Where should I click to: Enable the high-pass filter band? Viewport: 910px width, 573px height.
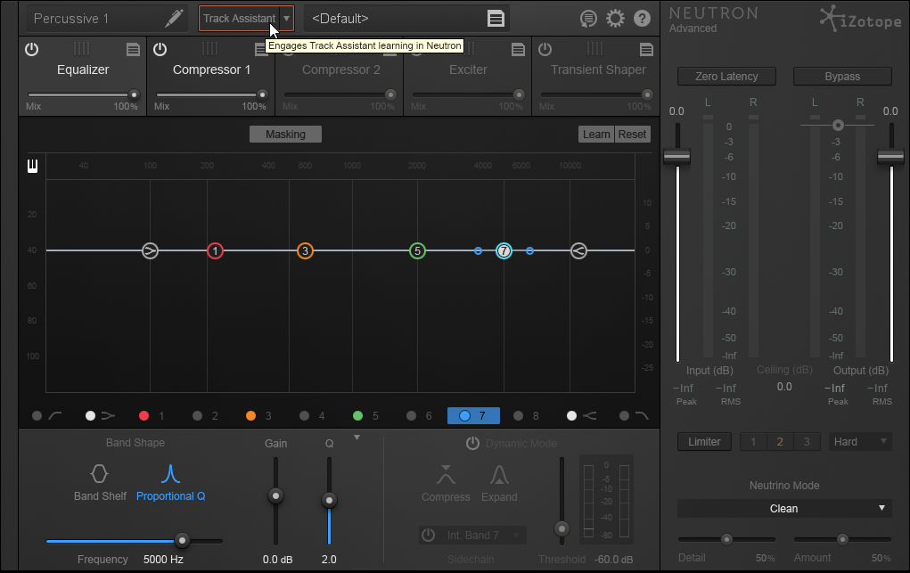pos(37,415)
